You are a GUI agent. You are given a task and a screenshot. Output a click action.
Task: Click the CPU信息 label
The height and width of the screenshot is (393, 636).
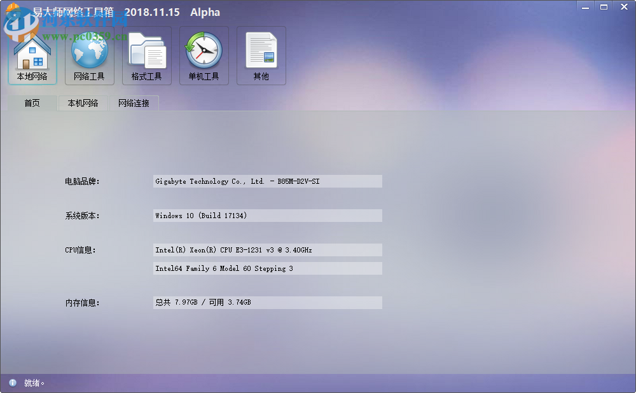[80, 251]
